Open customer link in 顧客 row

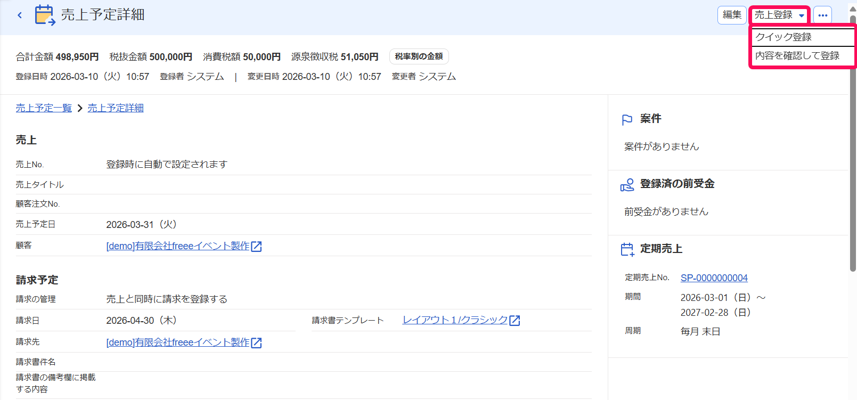point(178,246)
